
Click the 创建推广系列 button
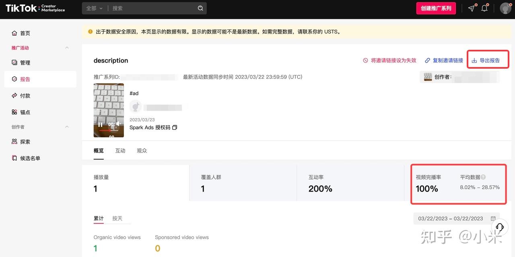tap(436, 8)
